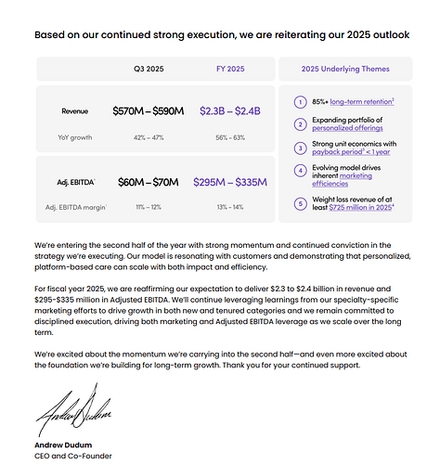Click the 2025 outlook page heading

click(222, 34)
